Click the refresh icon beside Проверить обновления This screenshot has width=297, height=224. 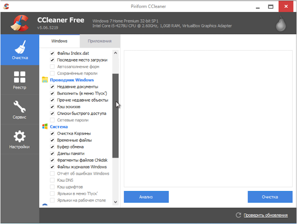tap(238, 215)
